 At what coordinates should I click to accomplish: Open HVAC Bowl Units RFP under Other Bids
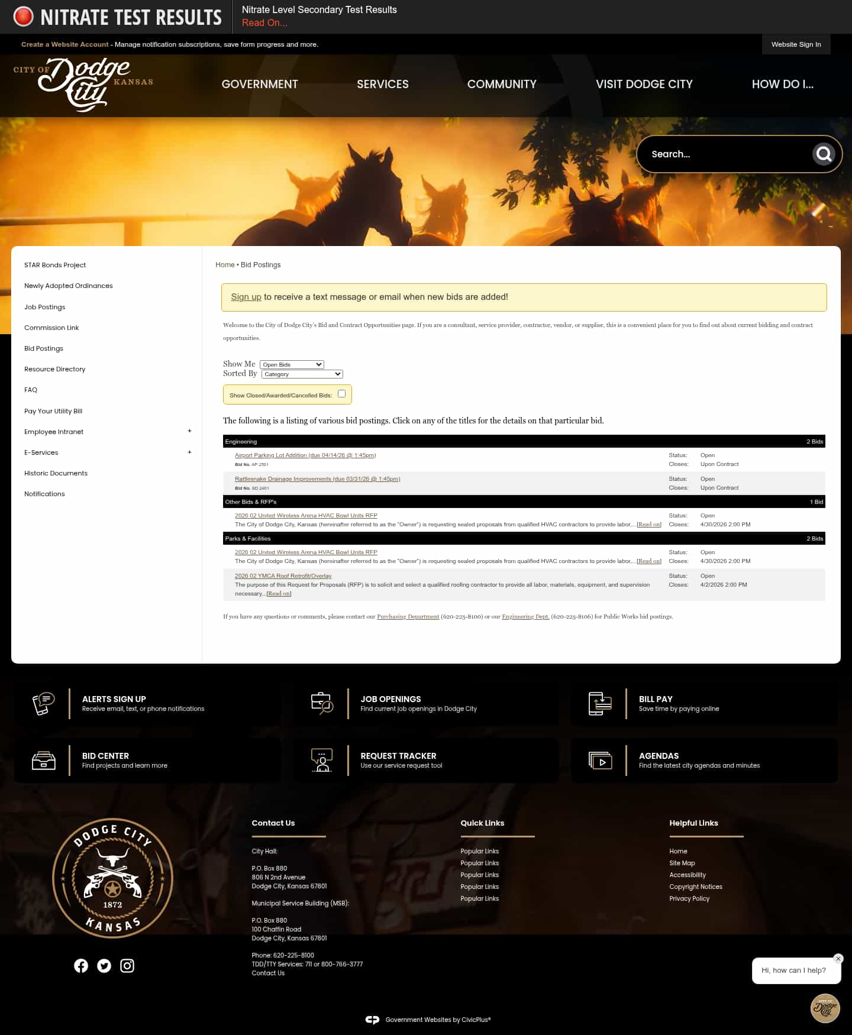coord(306,516)
